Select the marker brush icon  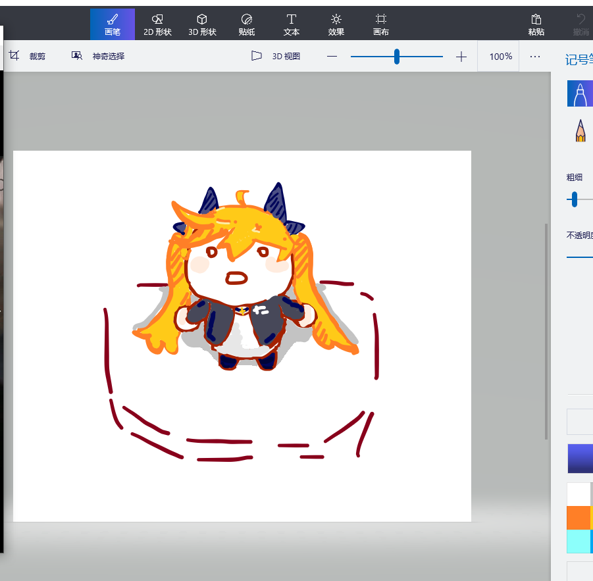[x=580, y=94]
